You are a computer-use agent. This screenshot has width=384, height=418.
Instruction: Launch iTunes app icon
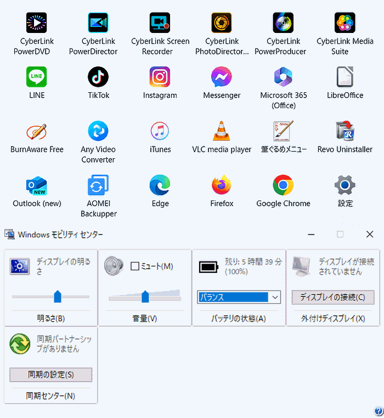tap(160, 131)
